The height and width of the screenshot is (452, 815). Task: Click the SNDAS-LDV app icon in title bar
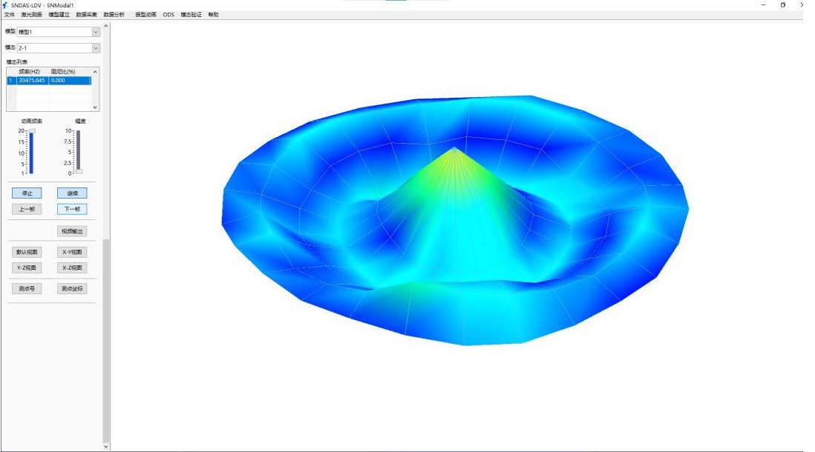[x=6, y=4]
